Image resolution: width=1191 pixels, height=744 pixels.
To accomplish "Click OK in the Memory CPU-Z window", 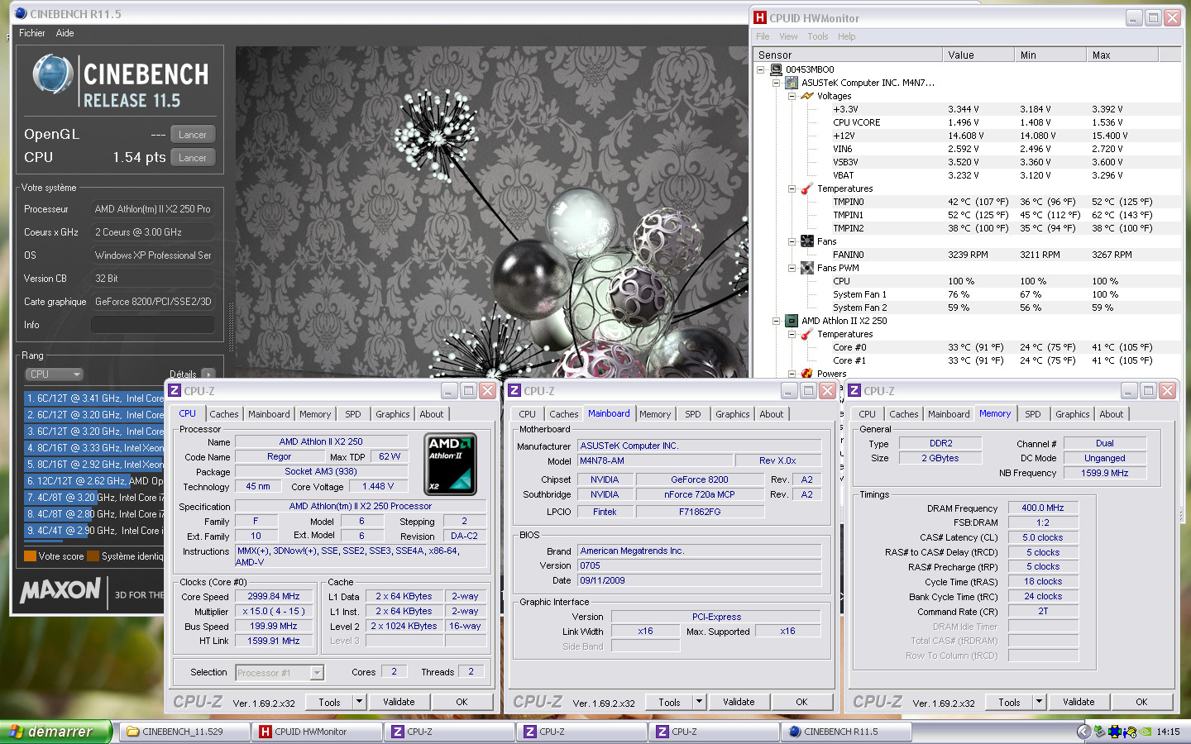I will pyautogui.click(x=1141, y=702).
